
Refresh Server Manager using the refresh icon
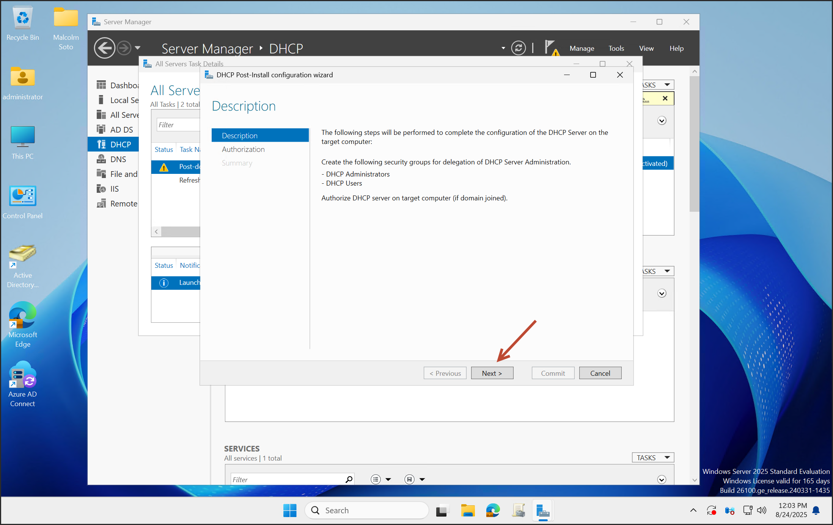(x=518, y=48)
